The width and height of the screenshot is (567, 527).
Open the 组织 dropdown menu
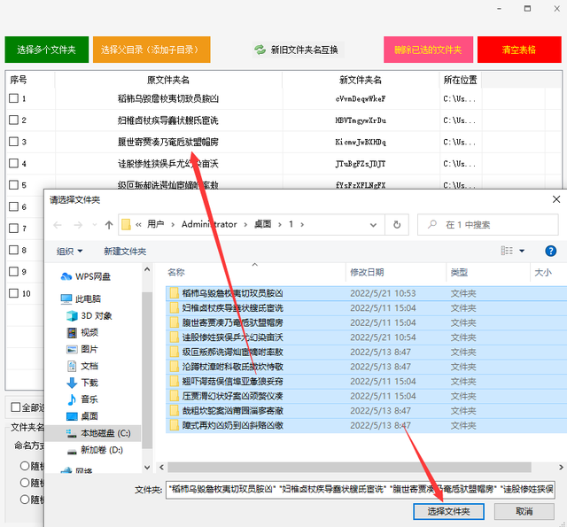[69, 252]
